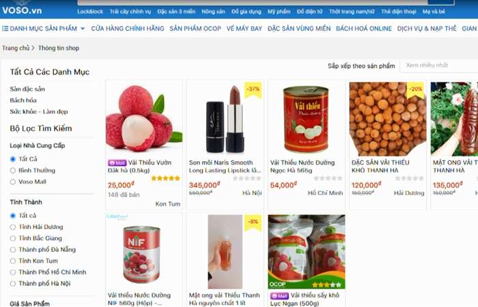This screenshot has width=478, height=307.
Task: Click the Trang chủ breadcrumb link
Action: tap(16, 48)
